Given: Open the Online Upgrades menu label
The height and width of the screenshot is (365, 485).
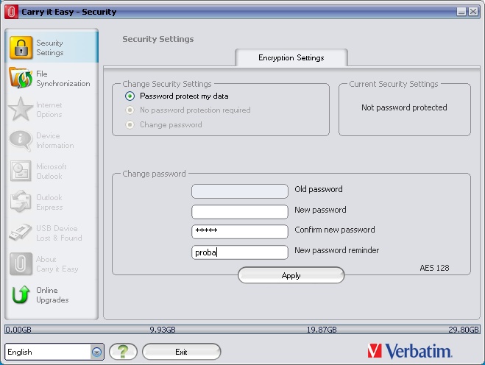Looking at the screenshot, I should point(52,295).
